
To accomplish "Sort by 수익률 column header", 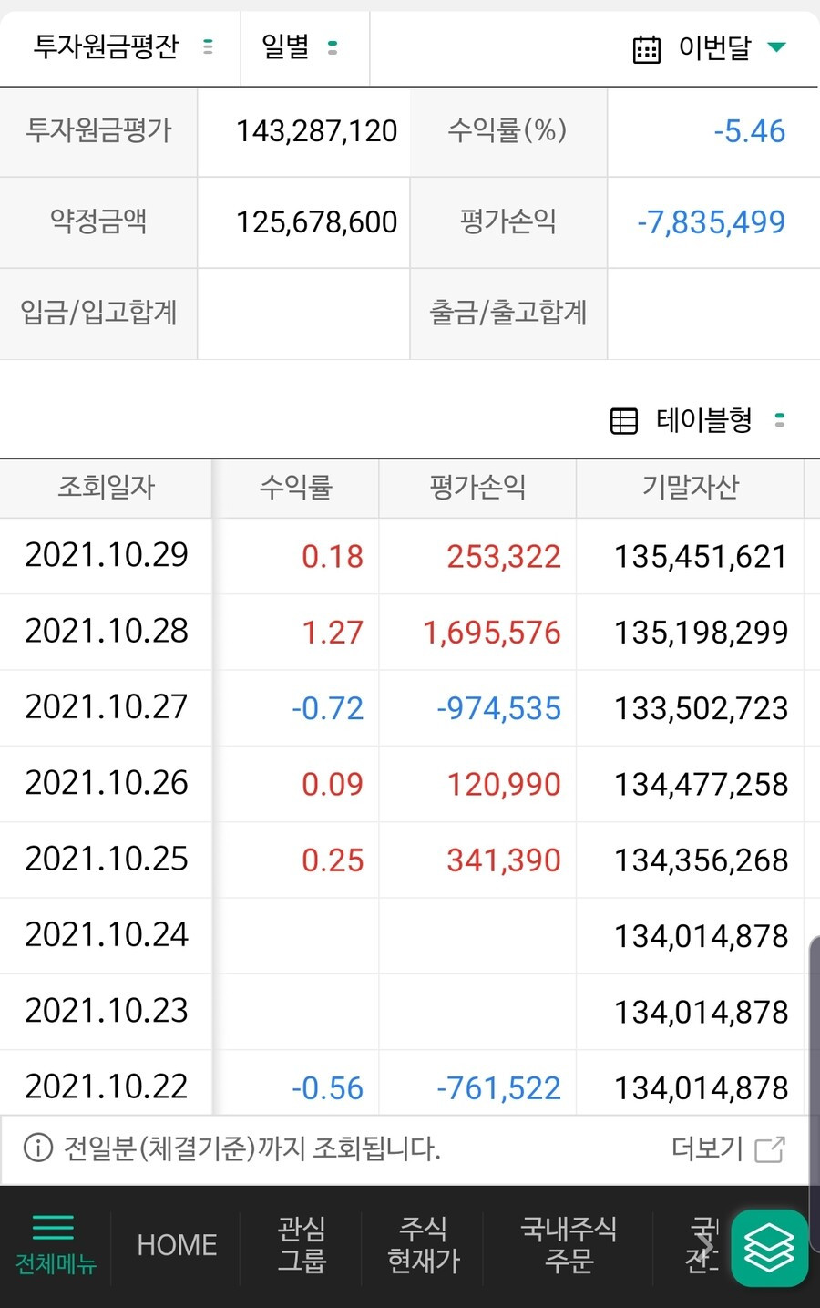I will click(296, 488).
